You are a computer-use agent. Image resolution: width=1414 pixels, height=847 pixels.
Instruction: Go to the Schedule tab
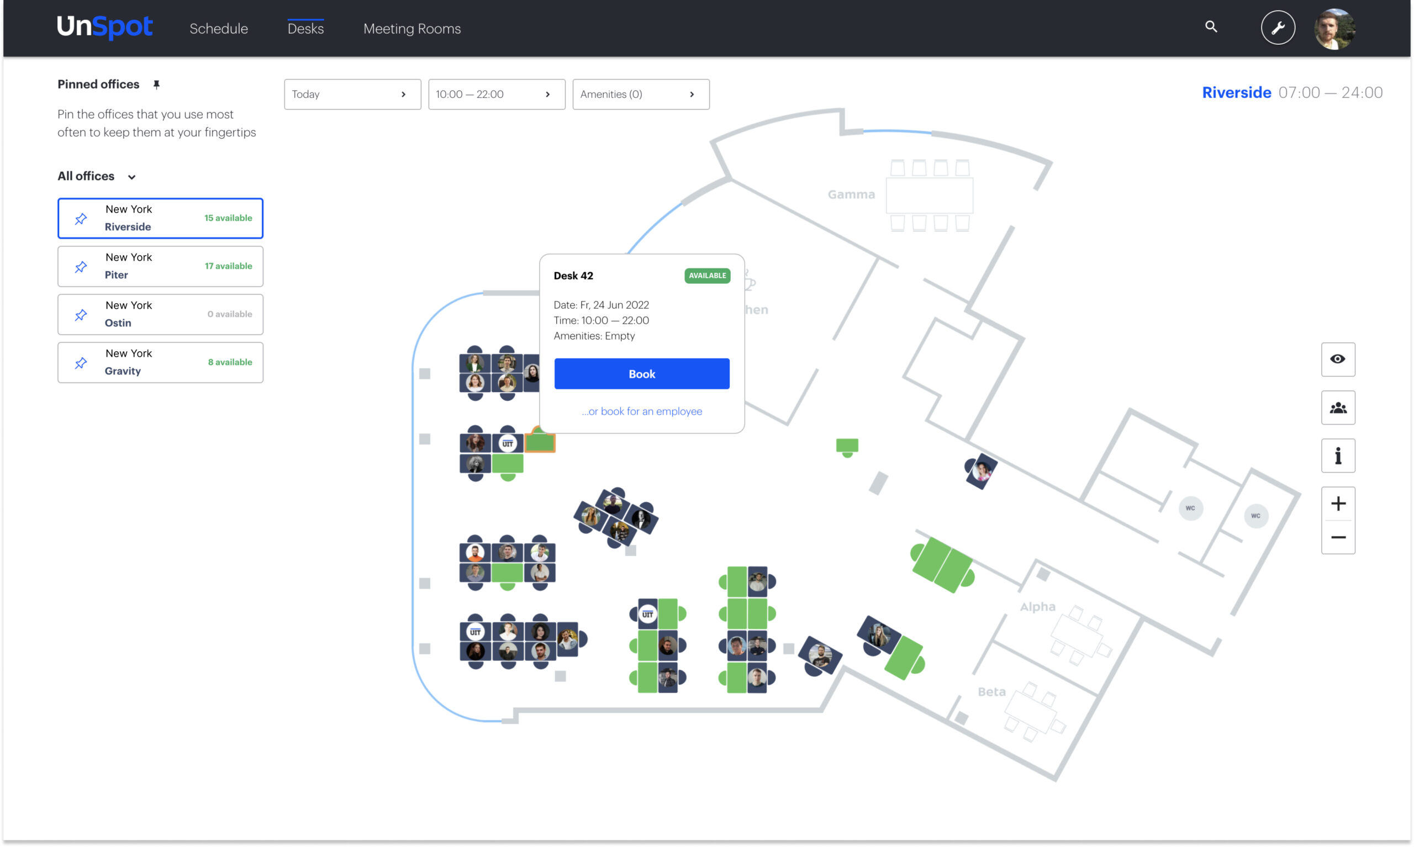[219, 29]
